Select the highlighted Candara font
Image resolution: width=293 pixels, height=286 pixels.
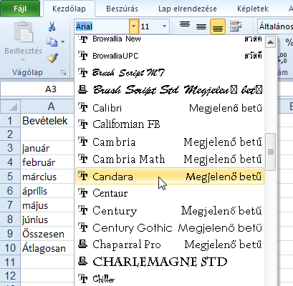(x=170, y=177)
